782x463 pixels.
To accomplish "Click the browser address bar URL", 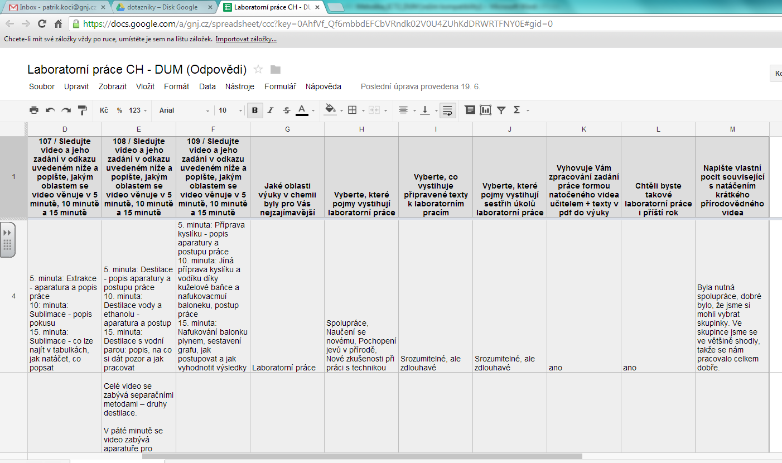I will point(318,24).
